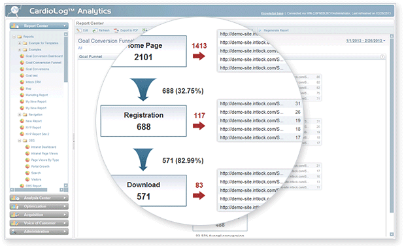The height and width of the screenshot is (248, 404).
Task: Click tree scrollbar down arrow
Action: [66, 185]
